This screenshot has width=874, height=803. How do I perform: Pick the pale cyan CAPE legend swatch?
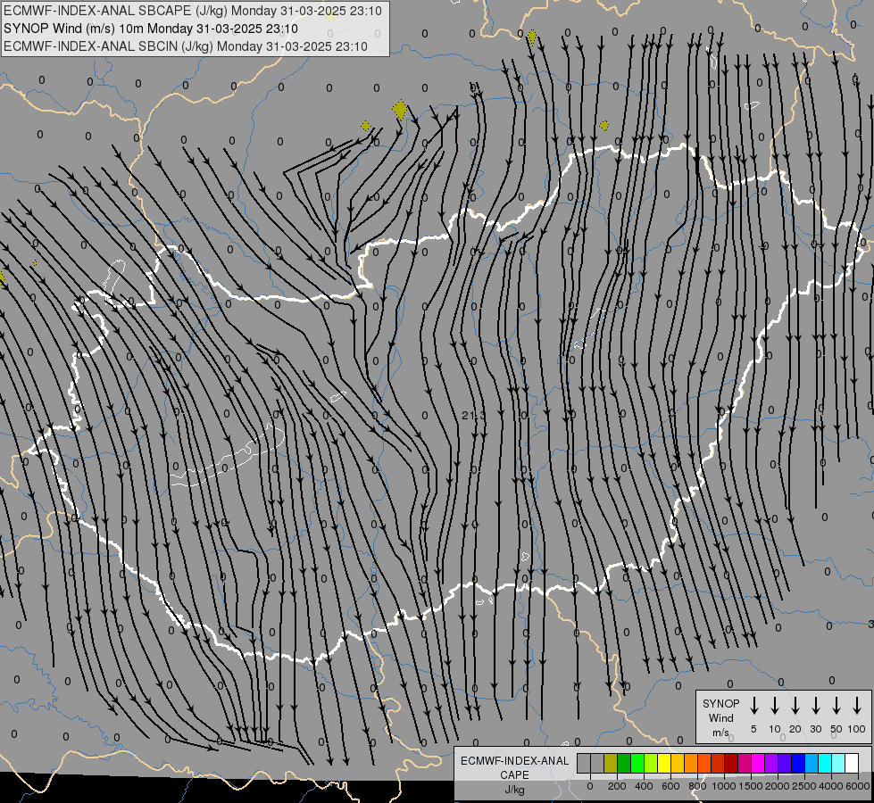point(838,763)
